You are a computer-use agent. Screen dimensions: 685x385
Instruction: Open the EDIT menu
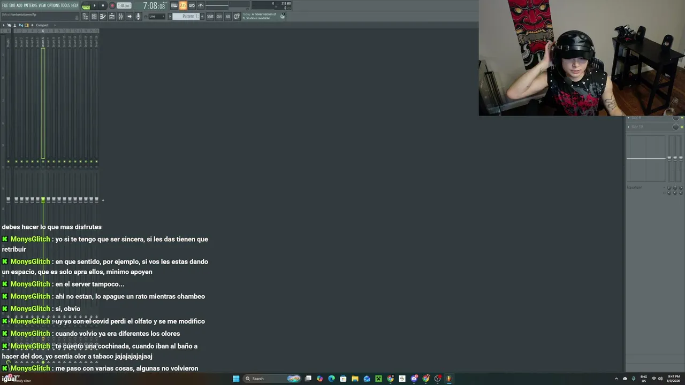pos(12,5)
